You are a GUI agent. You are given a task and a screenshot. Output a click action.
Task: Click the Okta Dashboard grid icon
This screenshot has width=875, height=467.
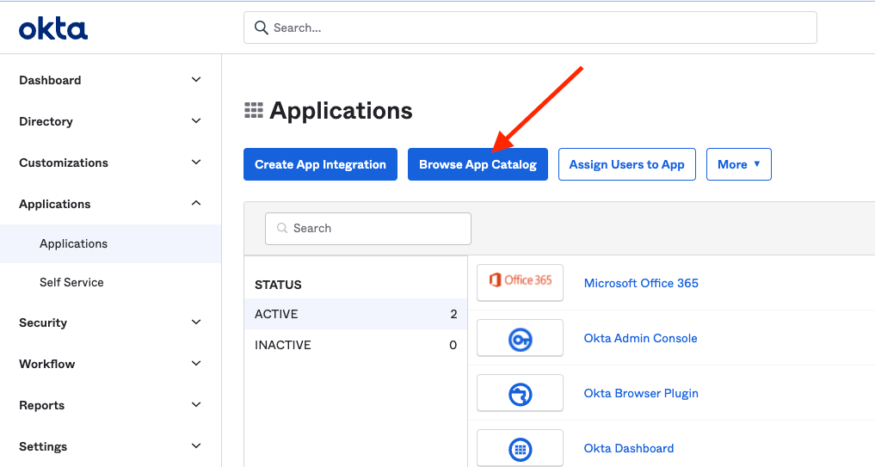(x=520, y=449)
